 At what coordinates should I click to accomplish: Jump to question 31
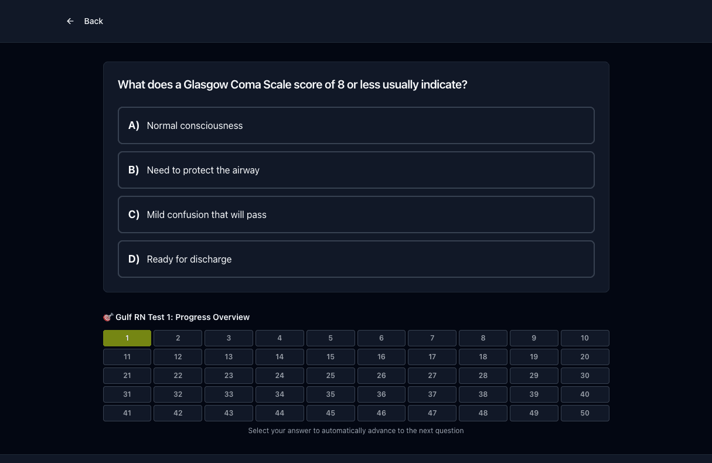[127, 394]
